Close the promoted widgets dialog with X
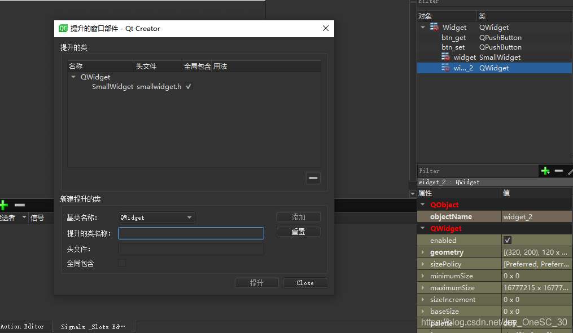This screenshot has width=573, height=333. (x=326, y=28)
